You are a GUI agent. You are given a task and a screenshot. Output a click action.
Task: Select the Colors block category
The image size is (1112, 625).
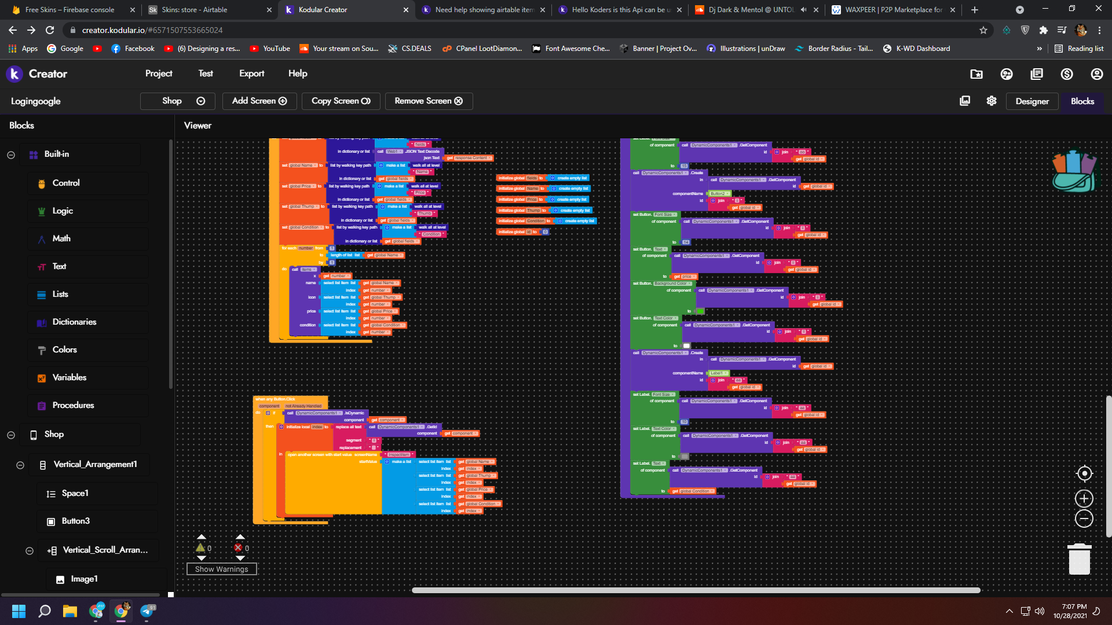point(64,350)
